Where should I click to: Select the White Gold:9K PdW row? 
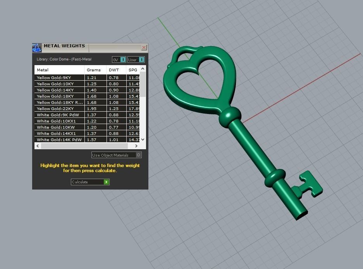tap(87, 115)
